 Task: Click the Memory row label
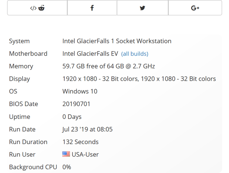tap(22, 66)
